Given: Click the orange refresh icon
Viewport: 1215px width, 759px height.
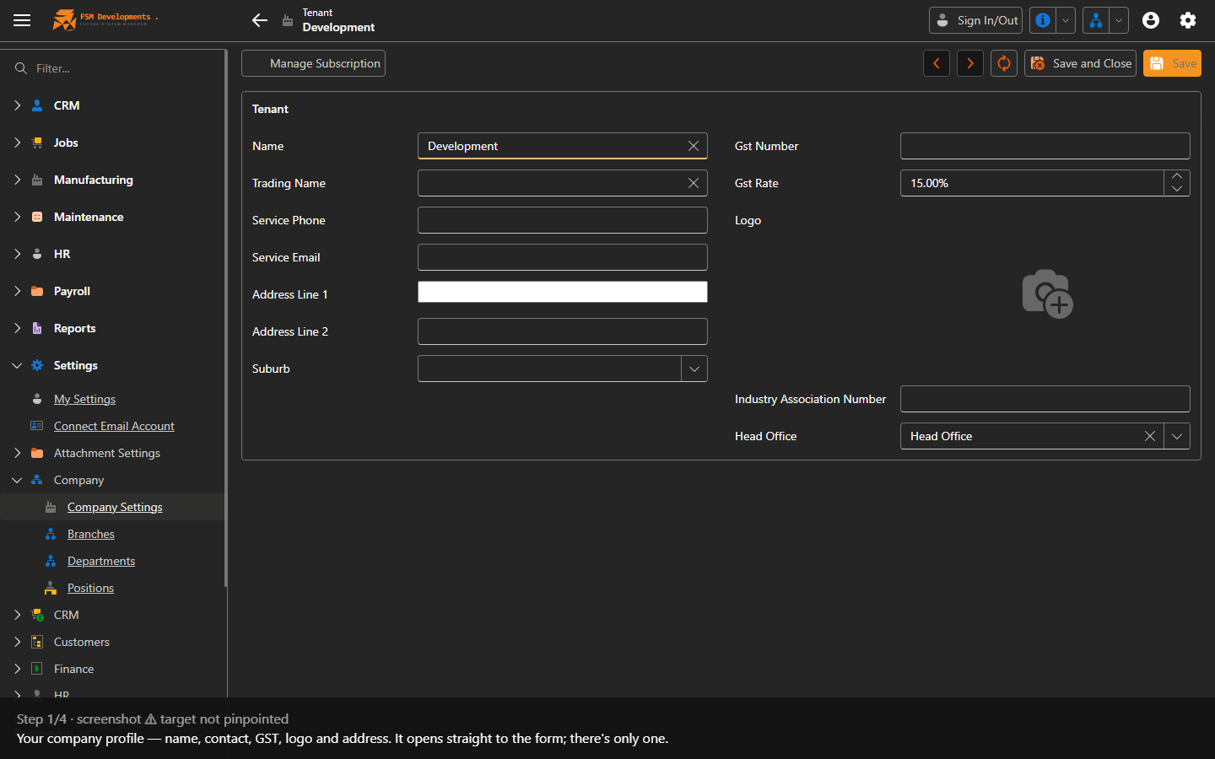Looking at the screenshot, I should pyautogui.click(x=1004, y=63).
